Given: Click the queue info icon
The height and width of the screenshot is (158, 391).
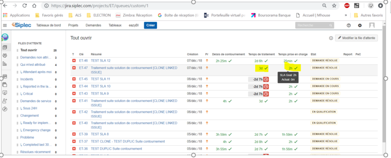Looking at the screenshot, I should coord(331,38).
